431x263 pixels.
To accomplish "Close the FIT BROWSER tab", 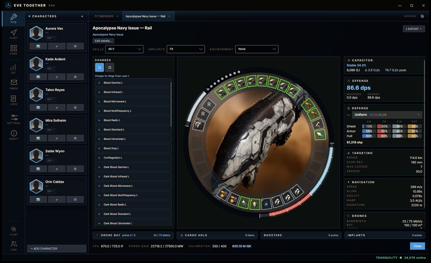I will [x=117, y=16].
